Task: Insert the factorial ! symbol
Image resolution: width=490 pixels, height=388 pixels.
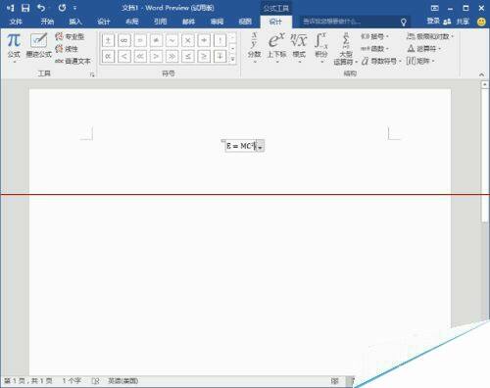Action: (220, 40)
